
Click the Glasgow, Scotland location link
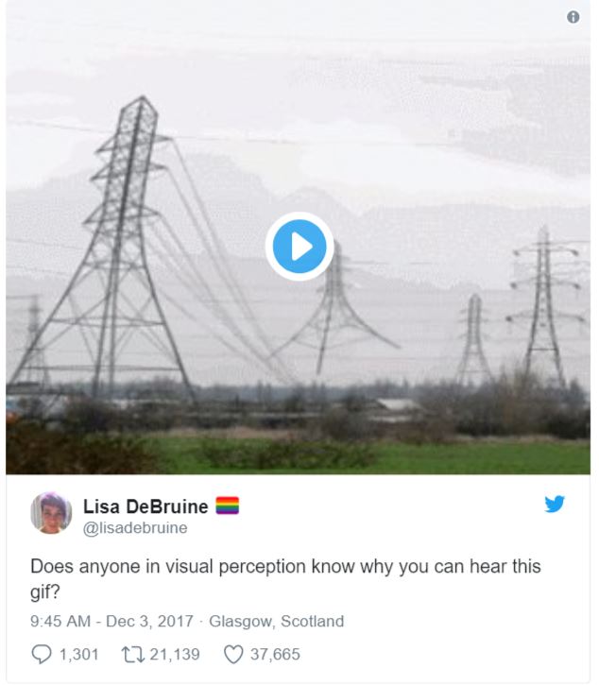click(x=276, y=621)
